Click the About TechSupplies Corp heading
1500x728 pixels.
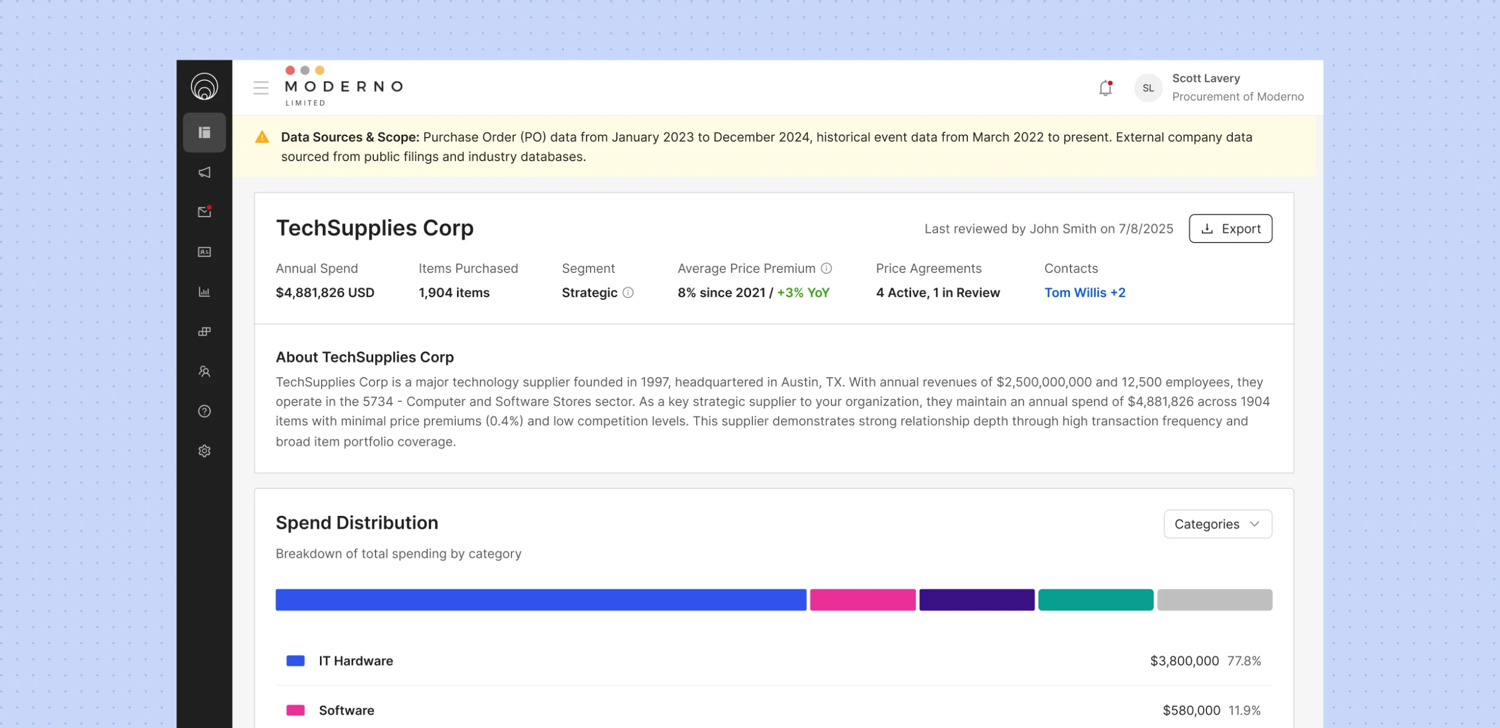[x=364, y=357]
